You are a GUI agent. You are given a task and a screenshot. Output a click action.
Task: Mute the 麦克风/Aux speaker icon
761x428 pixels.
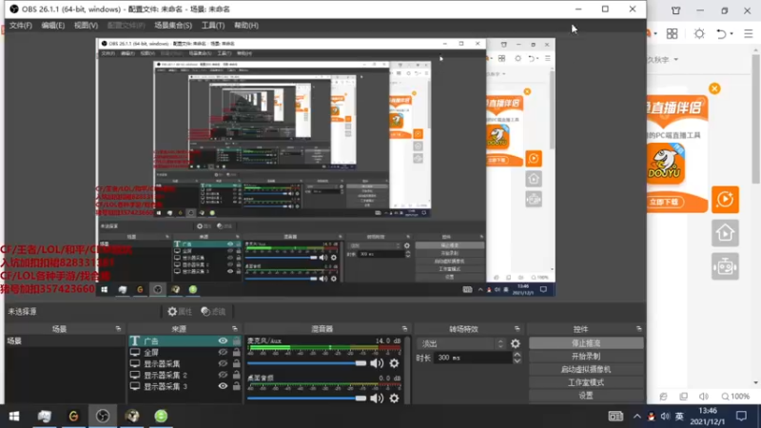[x=377, y=363]
